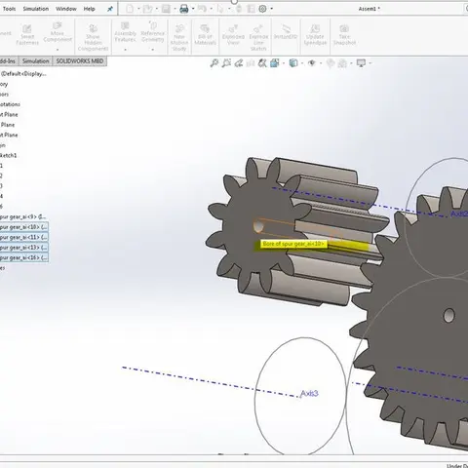468x468 pixels.
Task: Toggle Instant3D mode
Action: 286,32
